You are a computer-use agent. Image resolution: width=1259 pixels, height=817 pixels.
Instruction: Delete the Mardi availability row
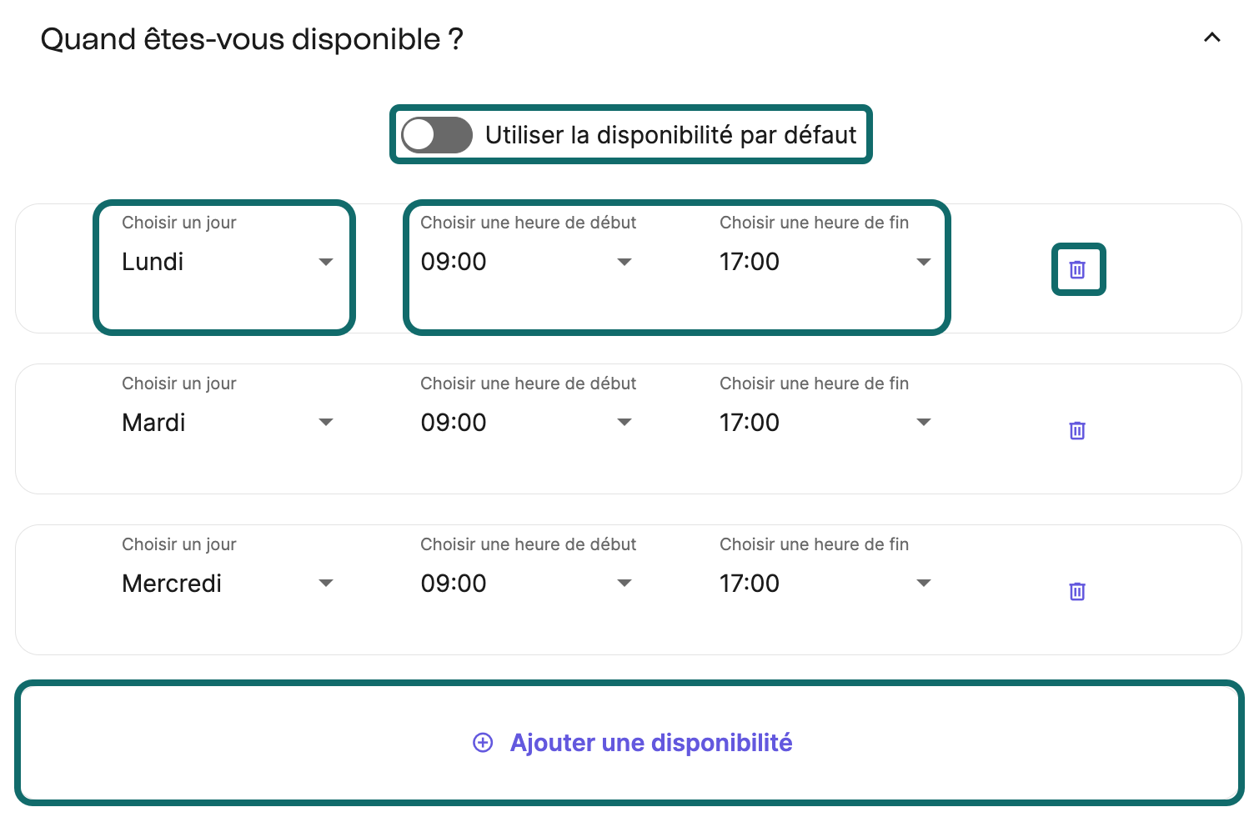tap(1077, 430)
